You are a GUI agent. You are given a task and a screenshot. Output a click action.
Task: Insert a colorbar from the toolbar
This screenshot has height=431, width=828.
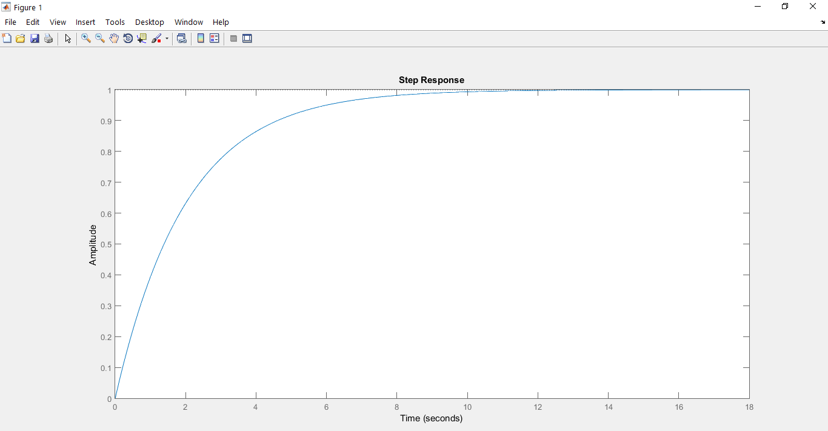[x=201, y=38]
